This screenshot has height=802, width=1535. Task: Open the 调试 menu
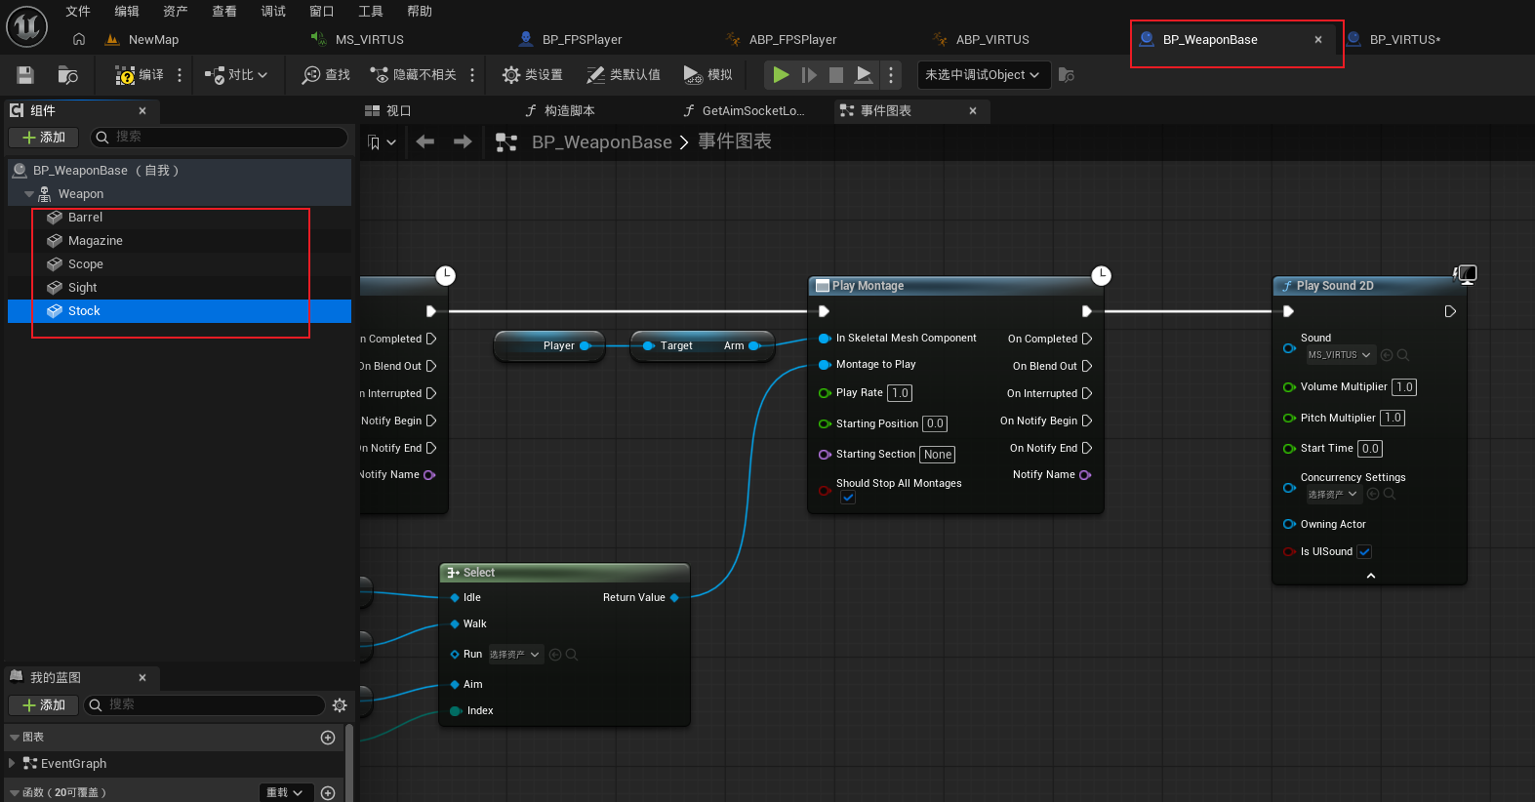tap(273, 12)
